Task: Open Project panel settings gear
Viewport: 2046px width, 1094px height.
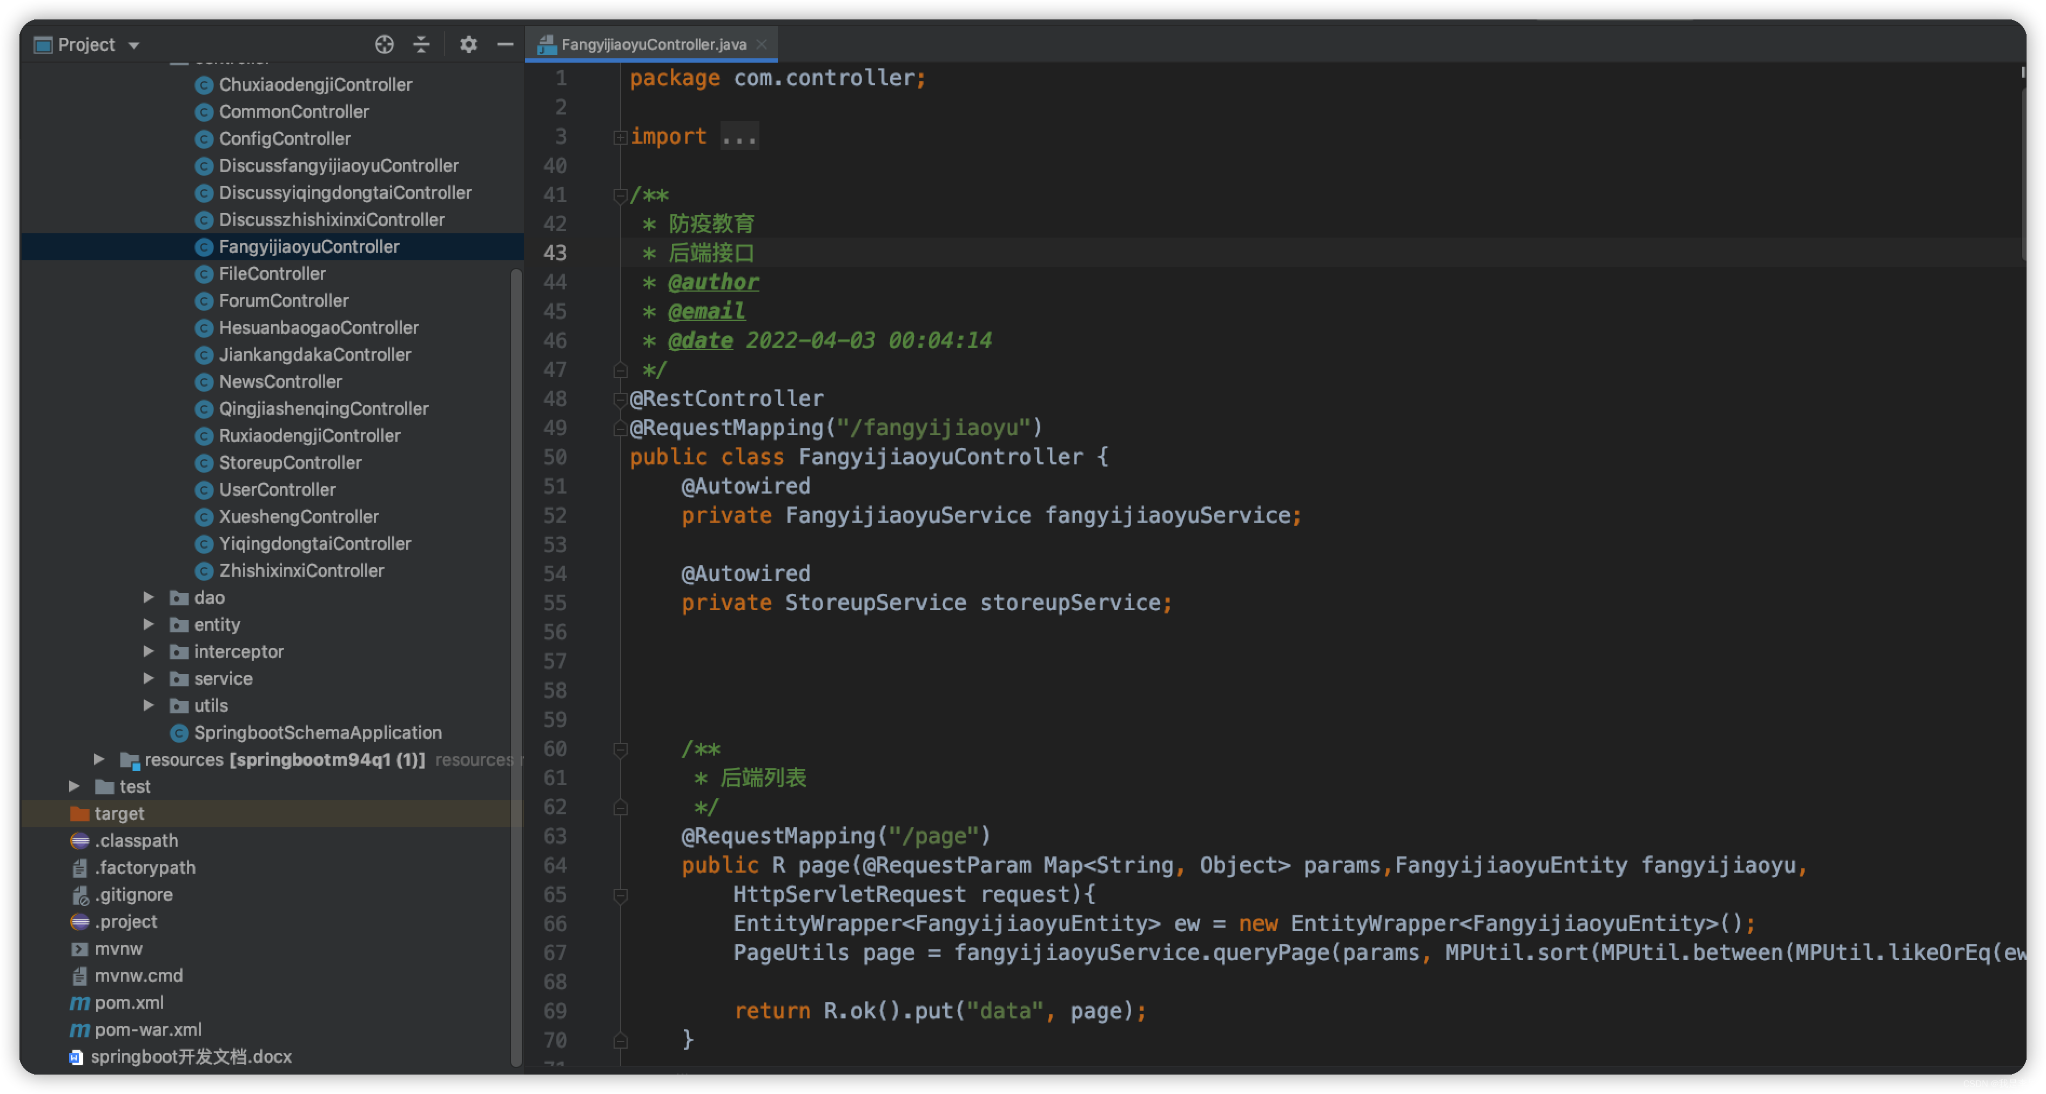Action: 469,44
